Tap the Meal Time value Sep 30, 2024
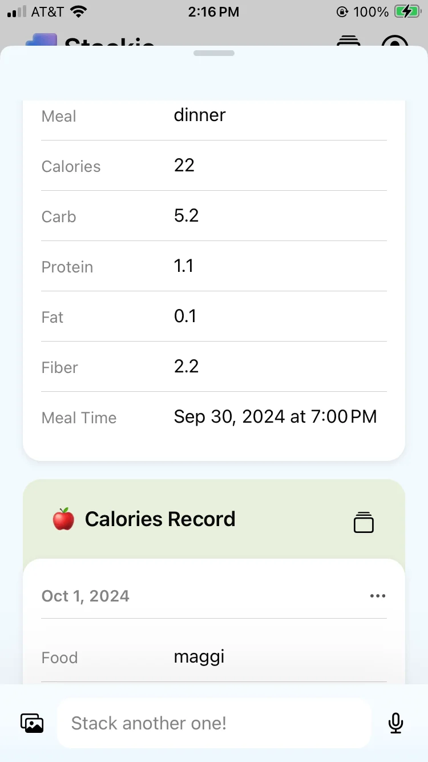 [275, 416]
